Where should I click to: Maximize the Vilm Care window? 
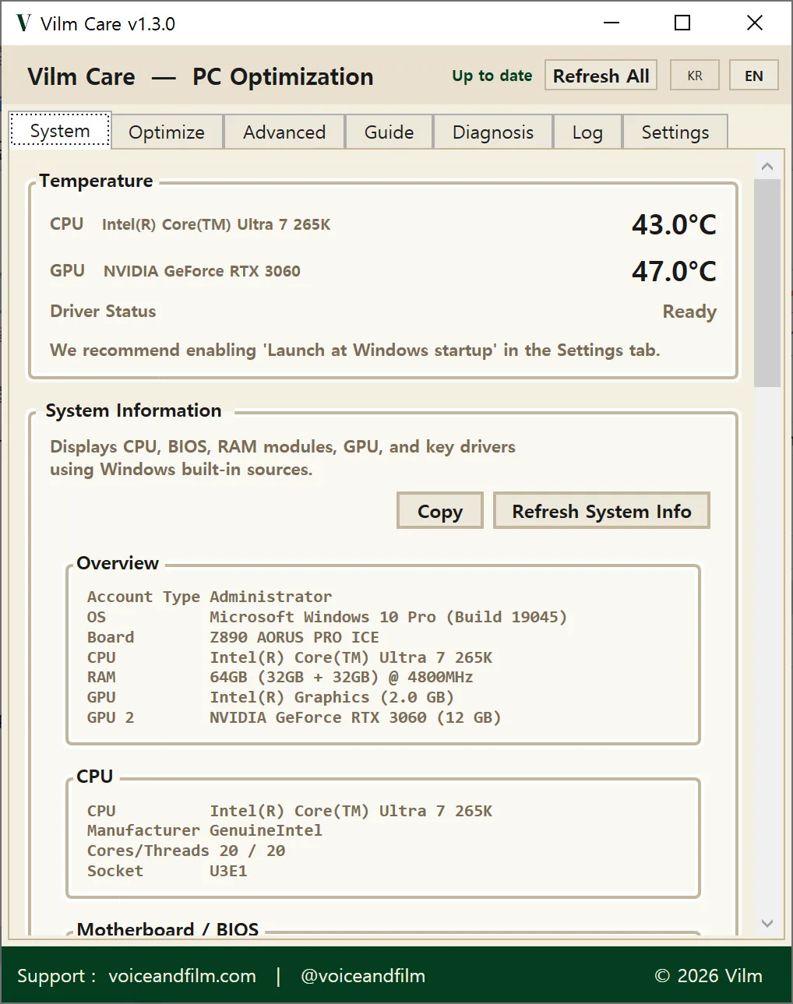coord(682,23)
